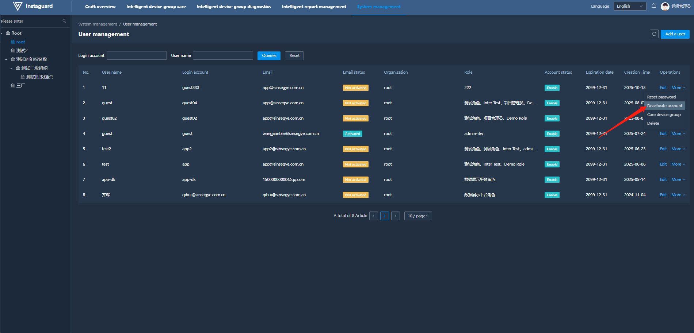This screenshot has height=333, width=694.
Task: Select Reset password in the More menu
Action: coord(661,97)
